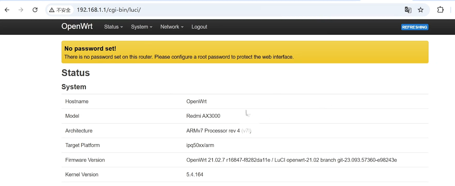The width and height of the screenshot is (455, 186).
Task: Open the page translate icon
Action: [407, 10]
